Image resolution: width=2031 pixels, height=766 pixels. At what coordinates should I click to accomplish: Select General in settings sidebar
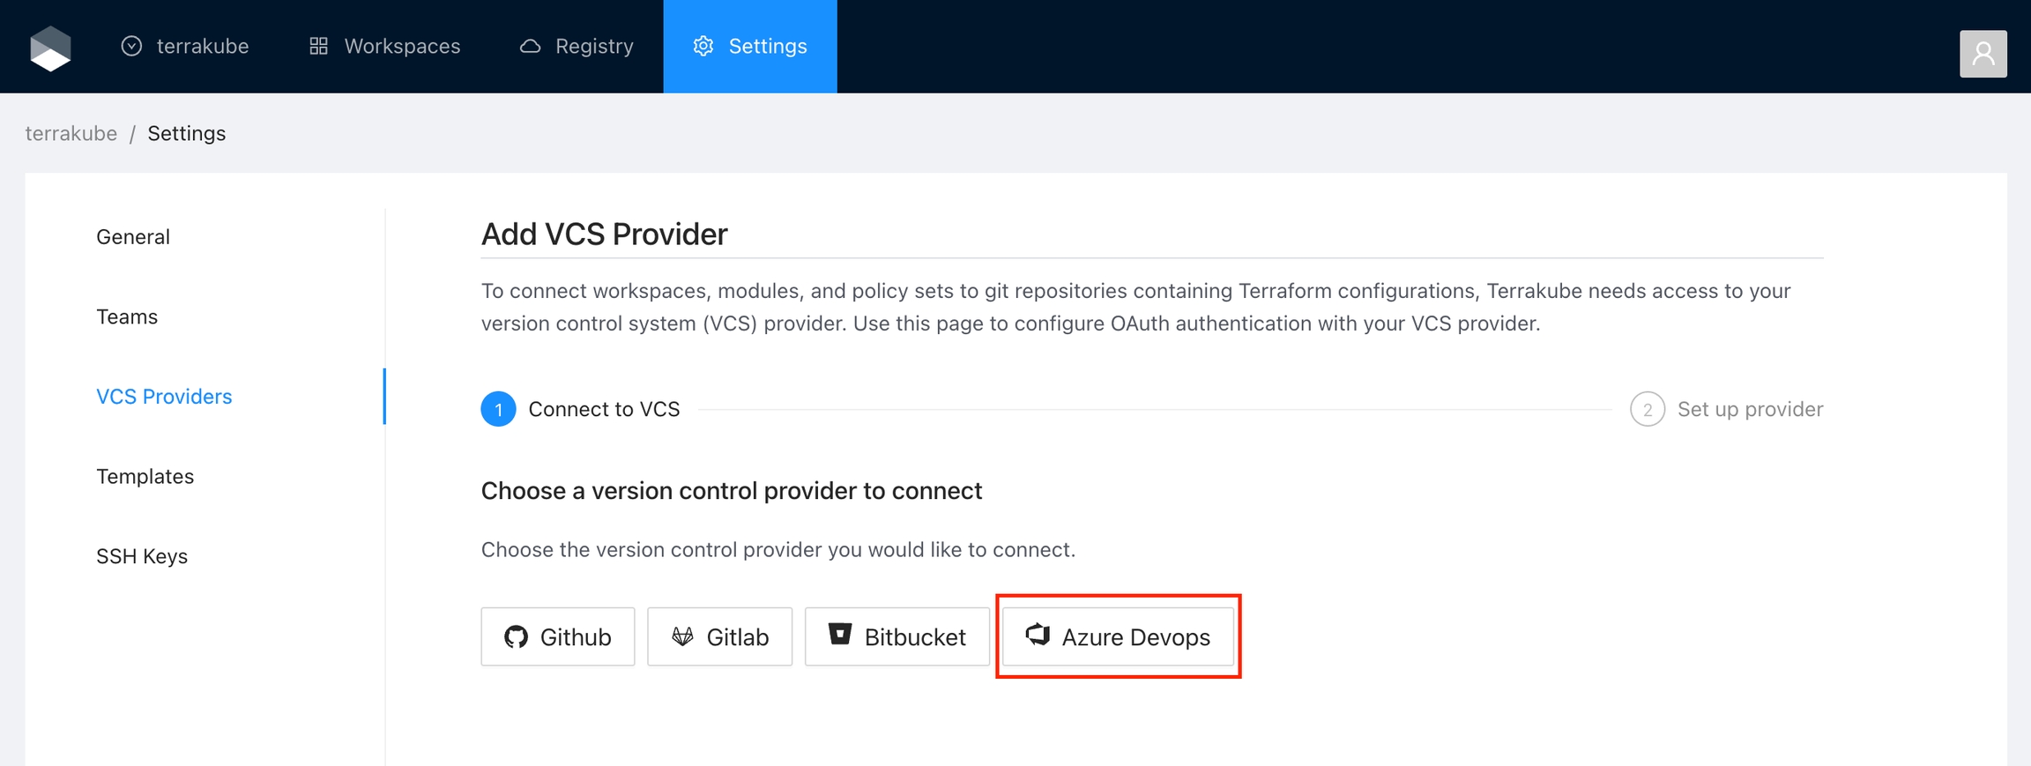(133, 237)
